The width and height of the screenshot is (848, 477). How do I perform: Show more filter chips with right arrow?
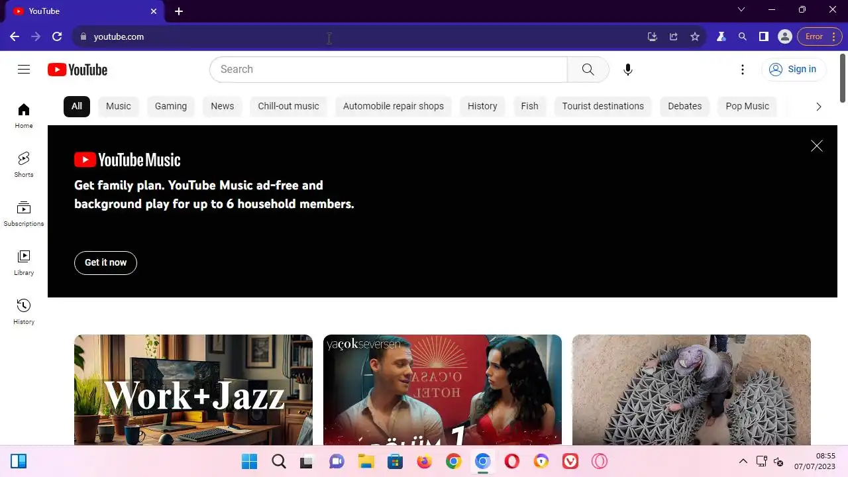point(818,107)
